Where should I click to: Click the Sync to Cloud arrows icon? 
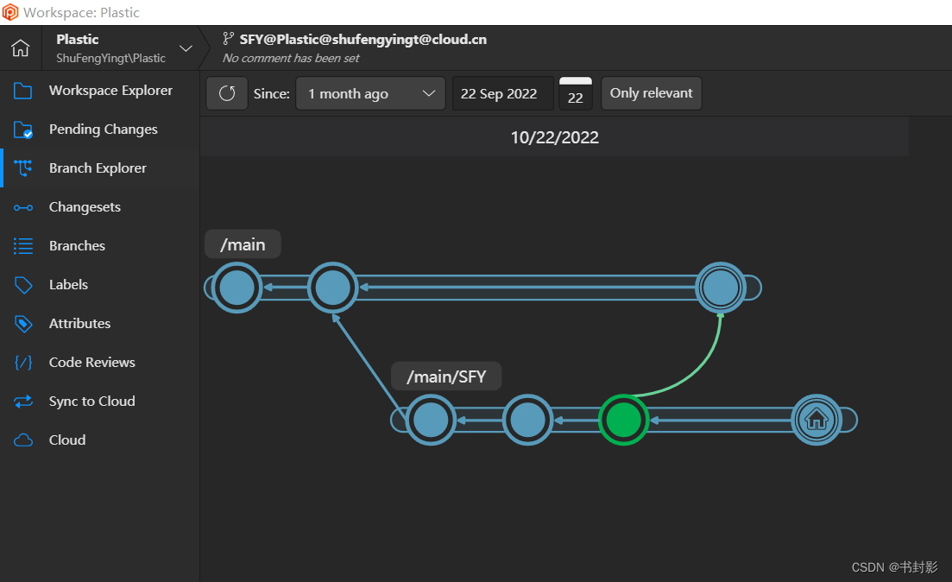point(23,402)
